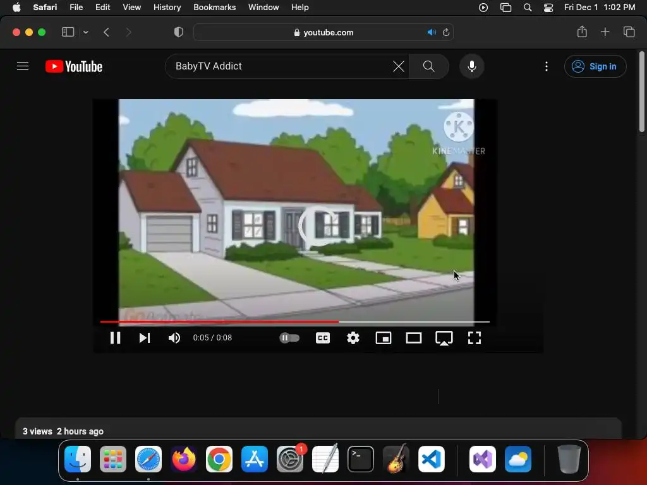Open the Weather app from the Dock

[x=518, y=459]
